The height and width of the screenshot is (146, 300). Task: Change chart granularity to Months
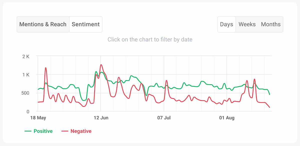coord(271,24)
